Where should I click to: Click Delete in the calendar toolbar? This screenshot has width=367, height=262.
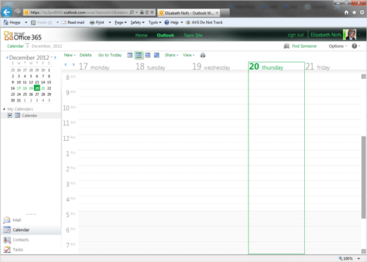click(x=85, y=55)
